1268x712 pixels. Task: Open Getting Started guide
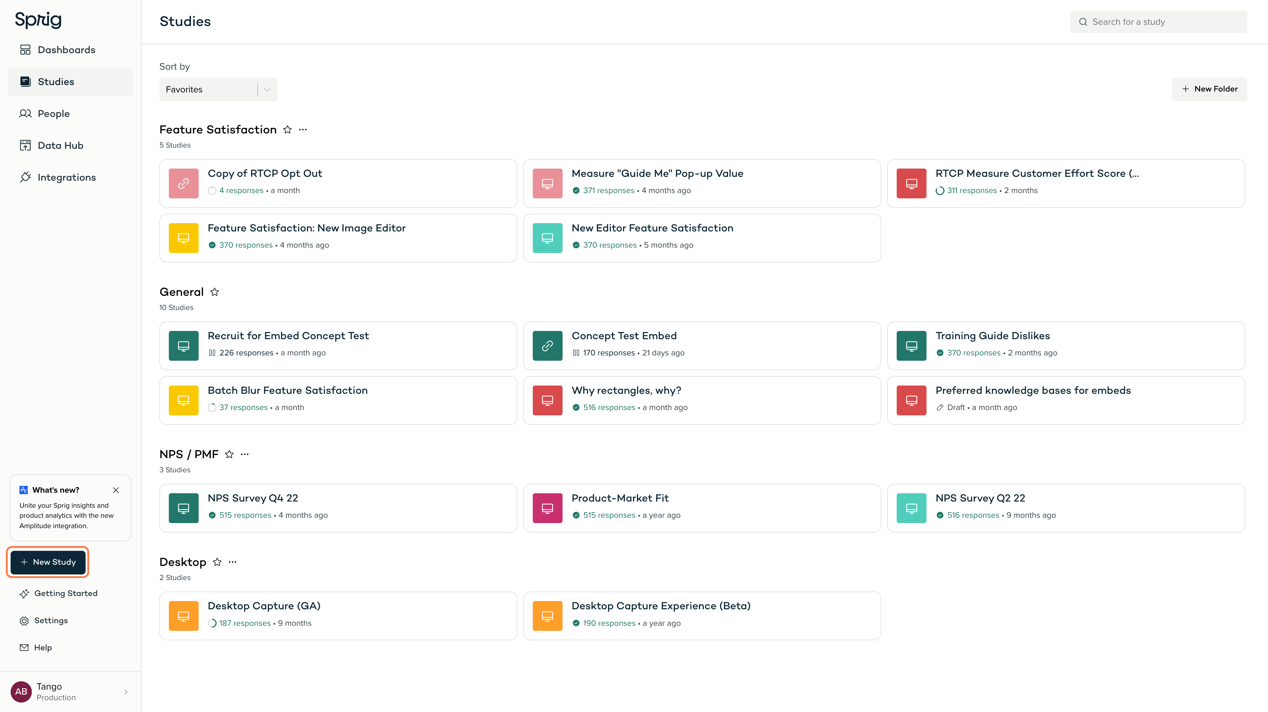coord(58,593)
